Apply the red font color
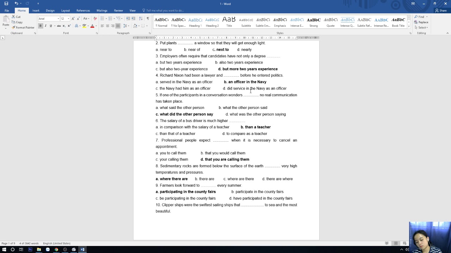The image size is (451, 253). [x=92, y=26]
